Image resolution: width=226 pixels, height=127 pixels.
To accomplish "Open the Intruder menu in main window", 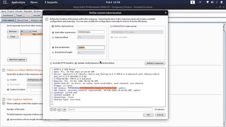I will pyautogui.click(x=19, y=11).
